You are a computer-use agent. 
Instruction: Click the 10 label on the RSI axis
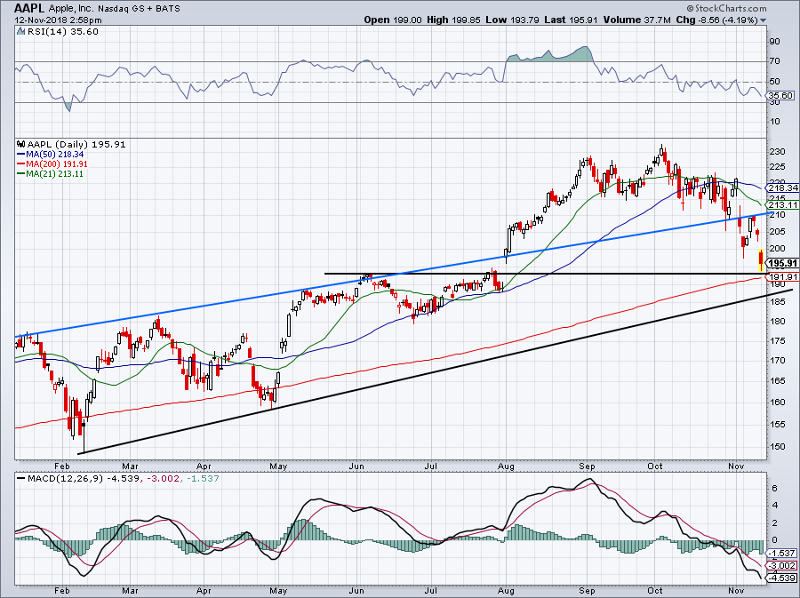775,122
